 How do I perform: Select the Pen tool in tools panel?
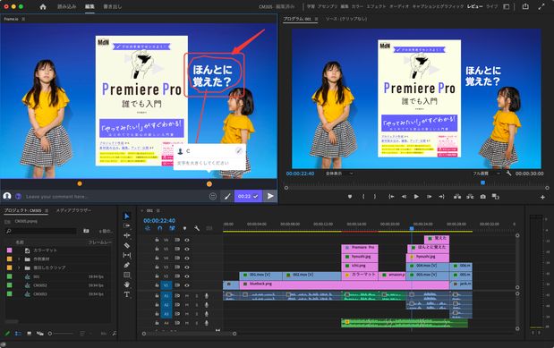click(x=127, y=265)
